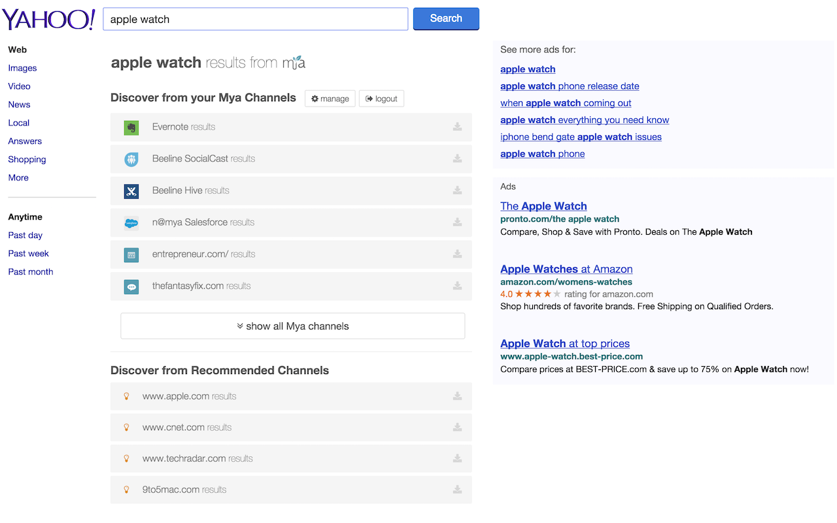Open 'apple watch everything you need know' link
The height and width of the screenshot is (523, 837).
(585, 120)
